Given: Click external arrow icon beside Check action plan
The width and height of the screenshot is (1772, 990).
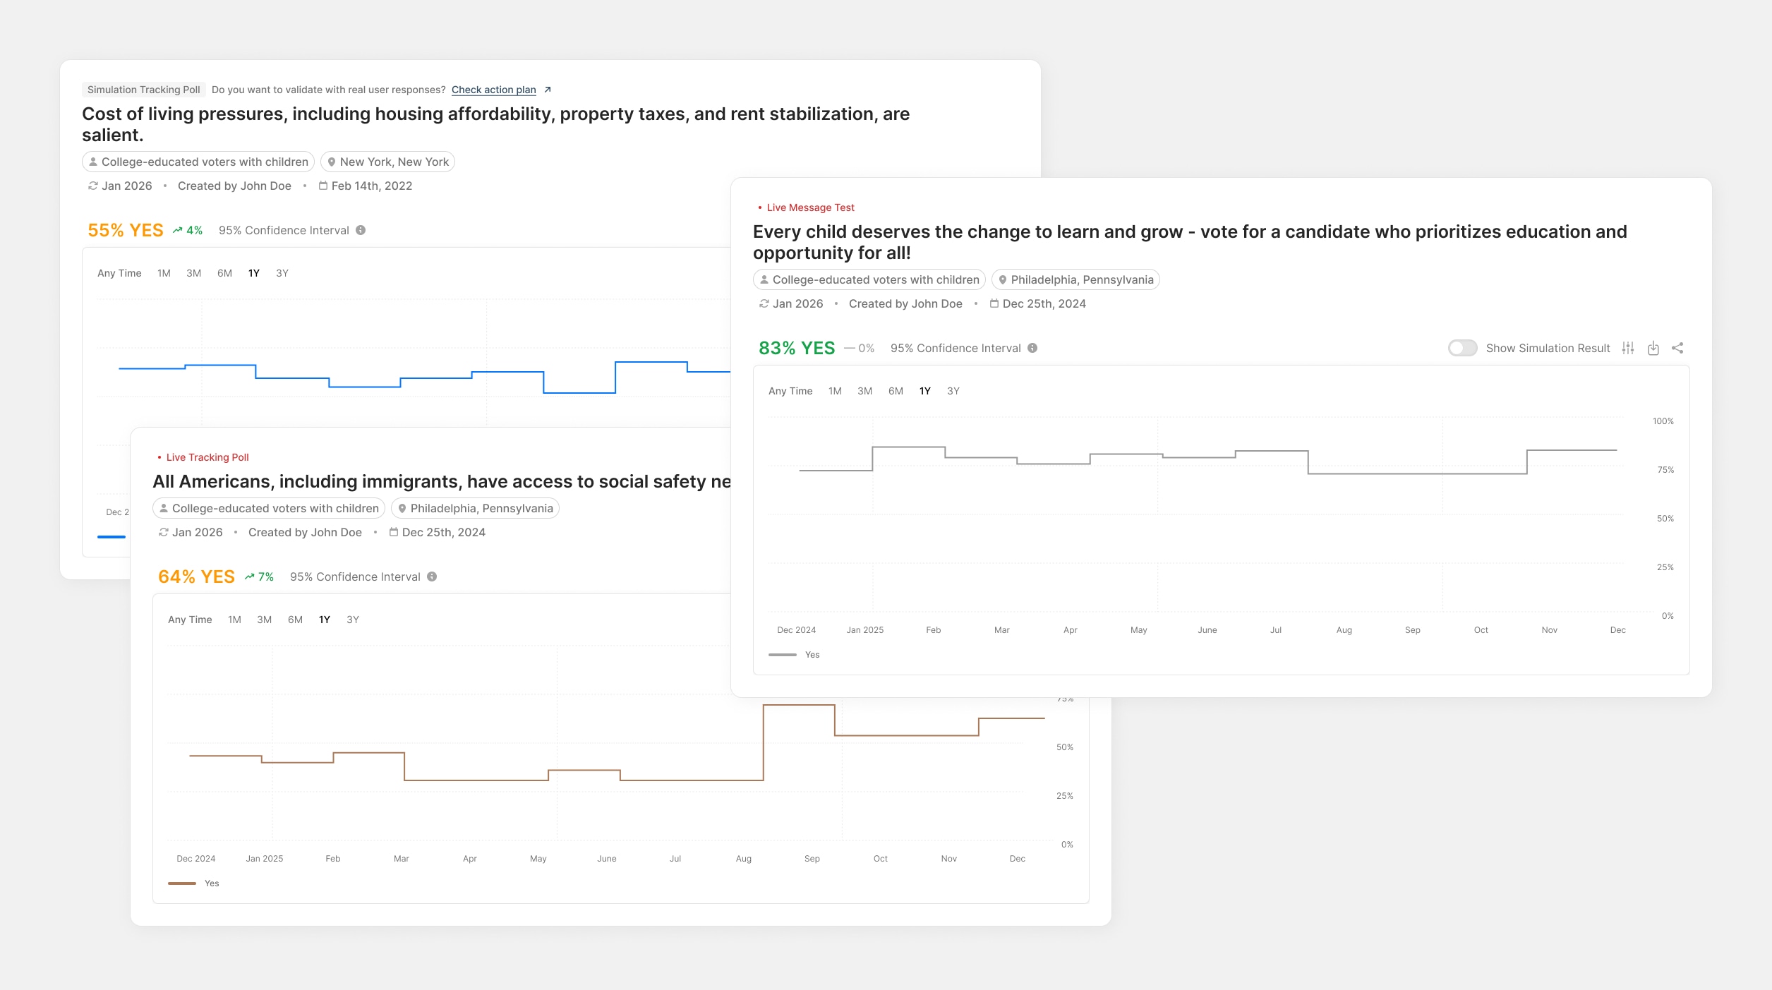Looking at the screenshot, I should point(548,90).
